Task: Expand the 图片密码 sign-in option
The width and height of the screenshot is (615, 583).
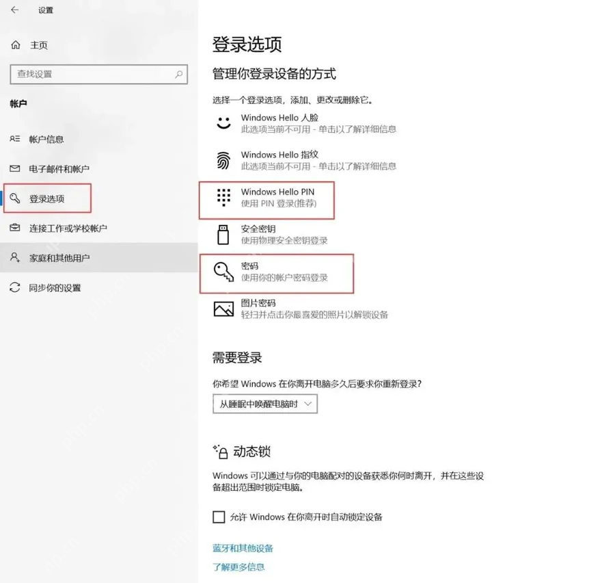Action: [x=301, y=309]
